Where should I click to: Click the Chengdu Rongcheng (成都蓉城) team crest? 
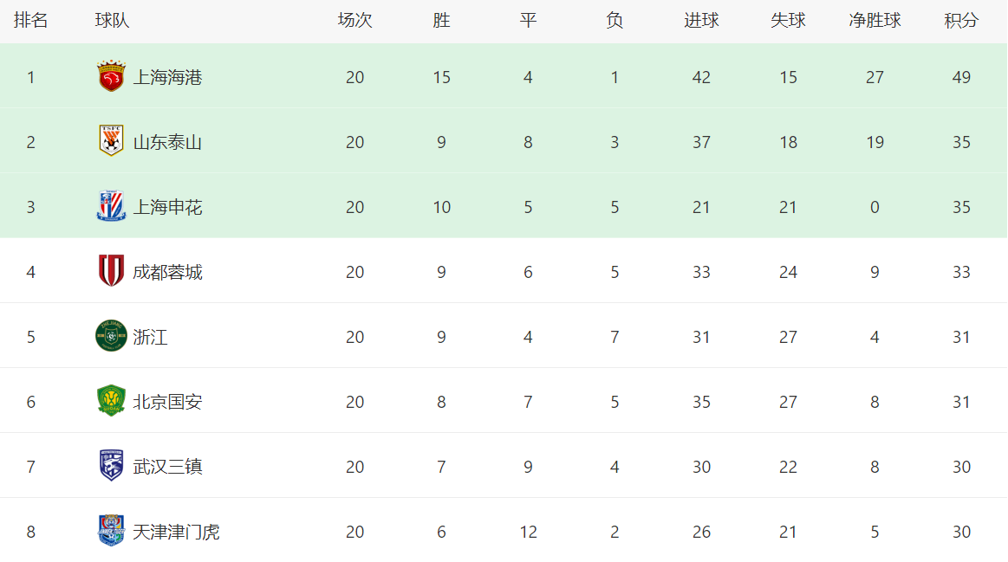111,270
